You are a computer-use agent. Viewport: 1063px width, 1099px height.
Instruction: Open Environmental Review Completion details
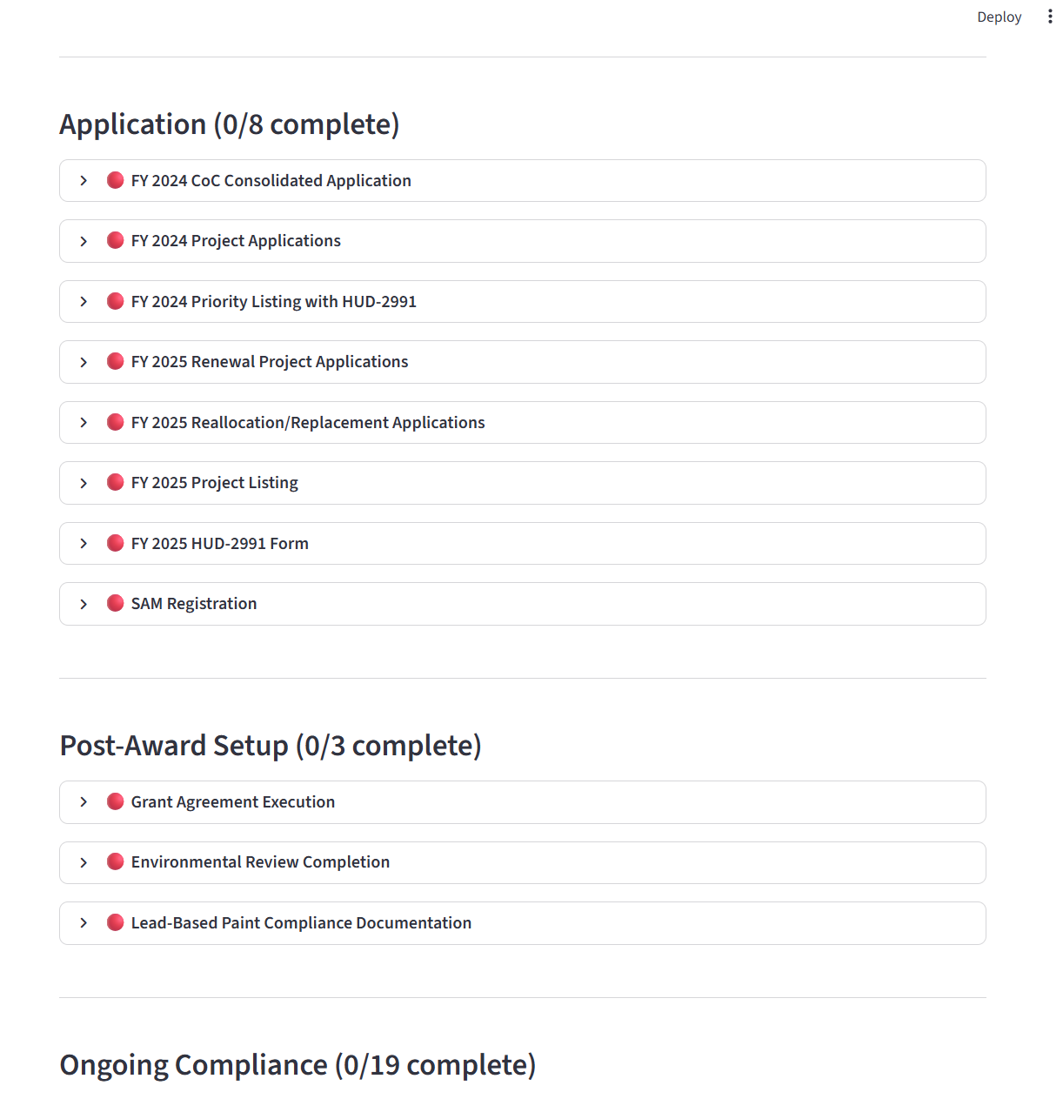point(260,862)
